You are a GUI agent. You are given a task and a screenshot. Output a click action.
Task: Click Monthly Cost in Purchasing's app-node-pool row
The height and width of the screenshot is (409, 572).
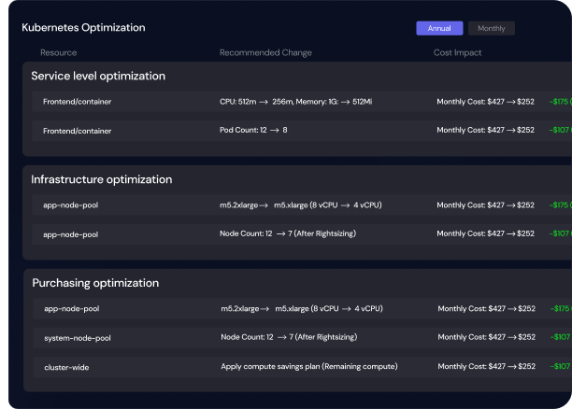487,309
